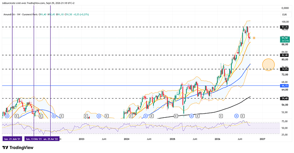Click the 2025 time axis label

click(172, 139)
